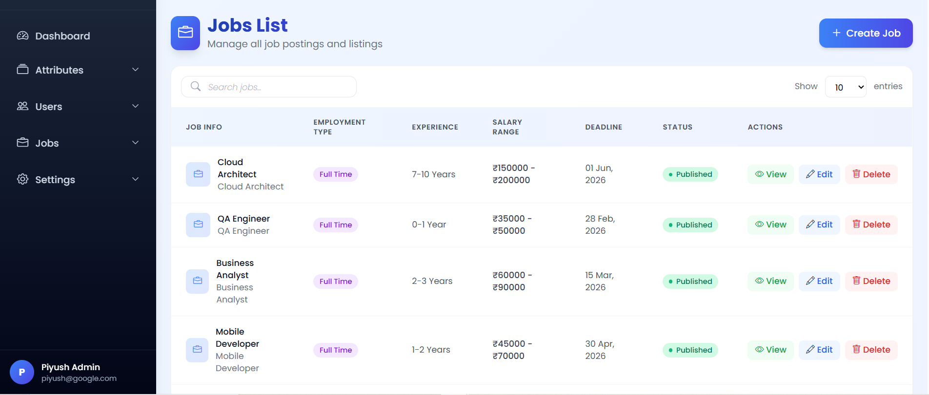Delete the QA Engineer job
This screenshot has width=929, height=395.
(871, 225)
